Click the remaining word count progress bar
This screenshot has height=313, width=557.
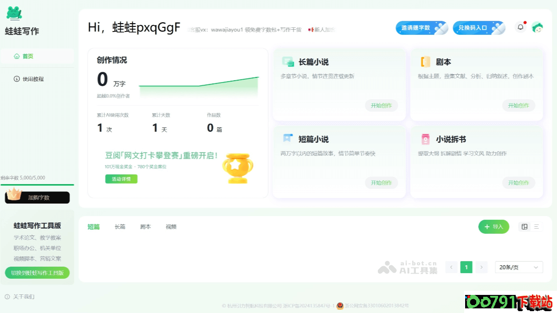(x=37, y=185)
